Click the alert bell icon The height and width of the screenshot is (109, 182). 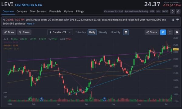(x=173, y=11)
